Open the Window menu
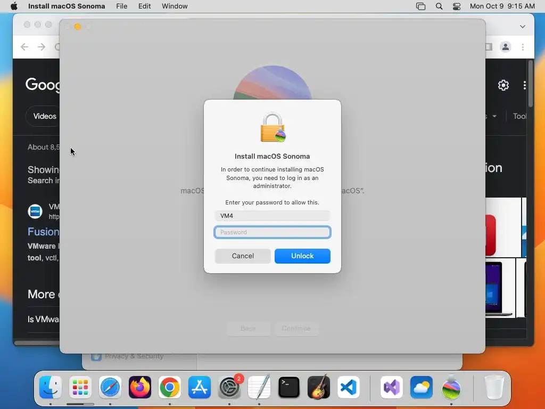 point(175,6)
